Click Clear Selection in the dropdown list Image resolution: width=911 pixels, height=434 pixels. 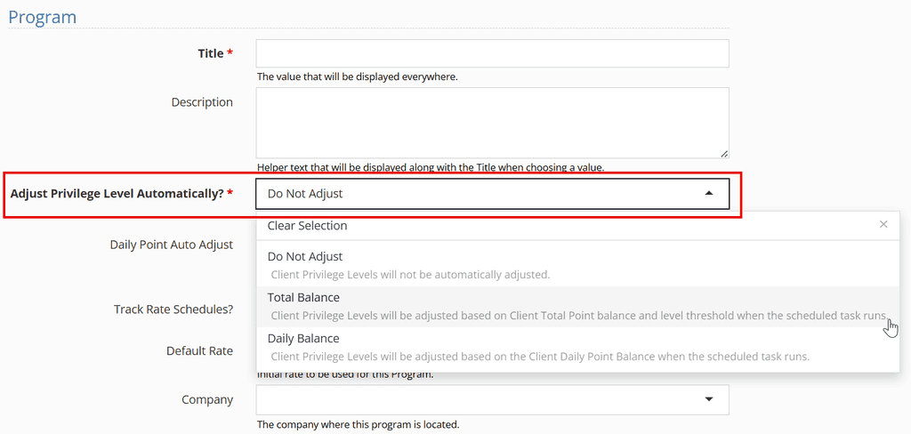(307, 225)
